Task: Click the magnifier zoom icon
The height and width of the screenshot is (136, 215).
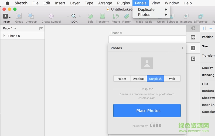Action: (x=74, y=16)
